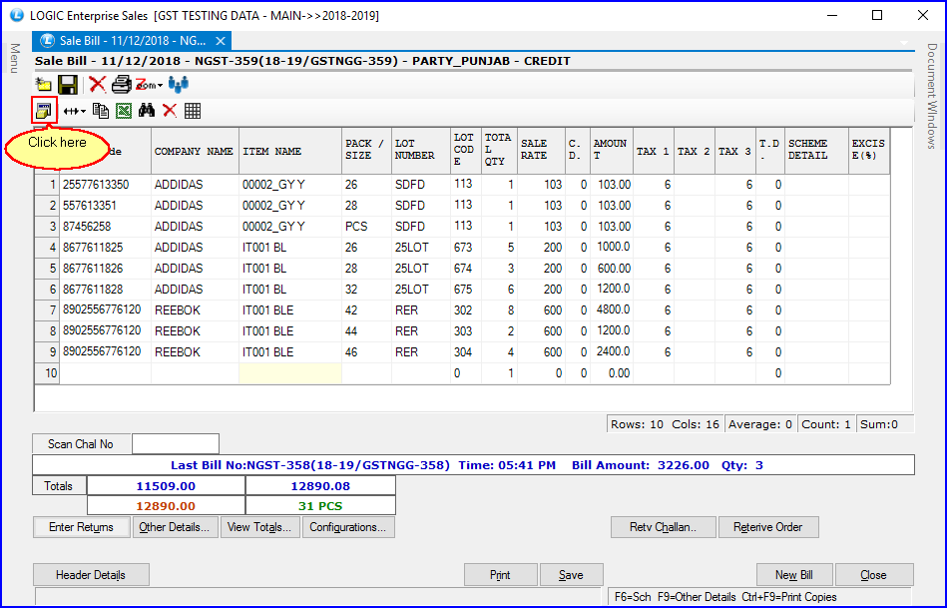Minimize the LOGIC Enterprise Sales window
Image resolution: width=947 pixels, height=608 pixels.
[832, 15]
